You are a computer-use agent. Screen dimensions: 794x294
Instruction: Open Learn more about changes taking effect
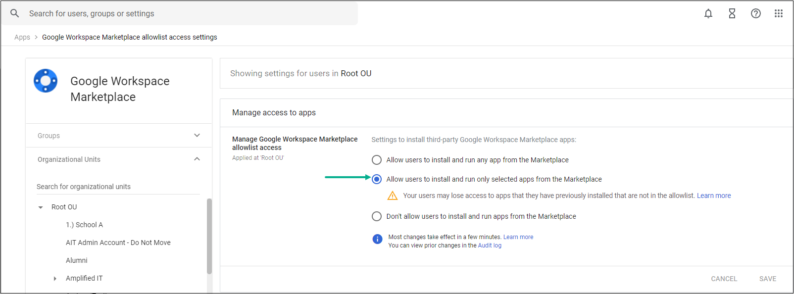click(518, 237)
